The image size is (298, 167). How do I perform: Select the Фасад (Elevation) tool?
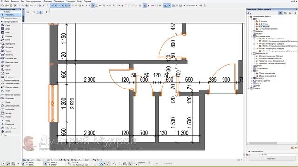point(11,121)
